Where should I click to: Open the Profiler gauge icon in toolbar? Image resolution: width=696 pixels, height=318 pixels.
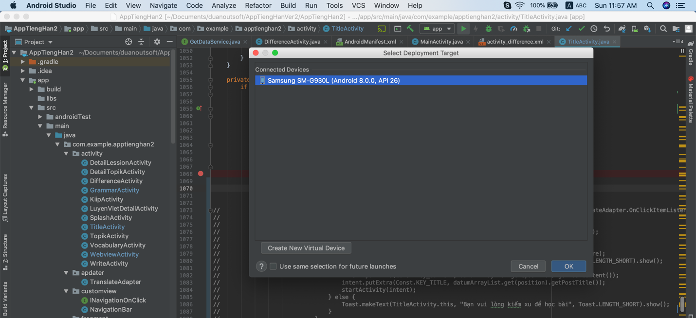513,29
